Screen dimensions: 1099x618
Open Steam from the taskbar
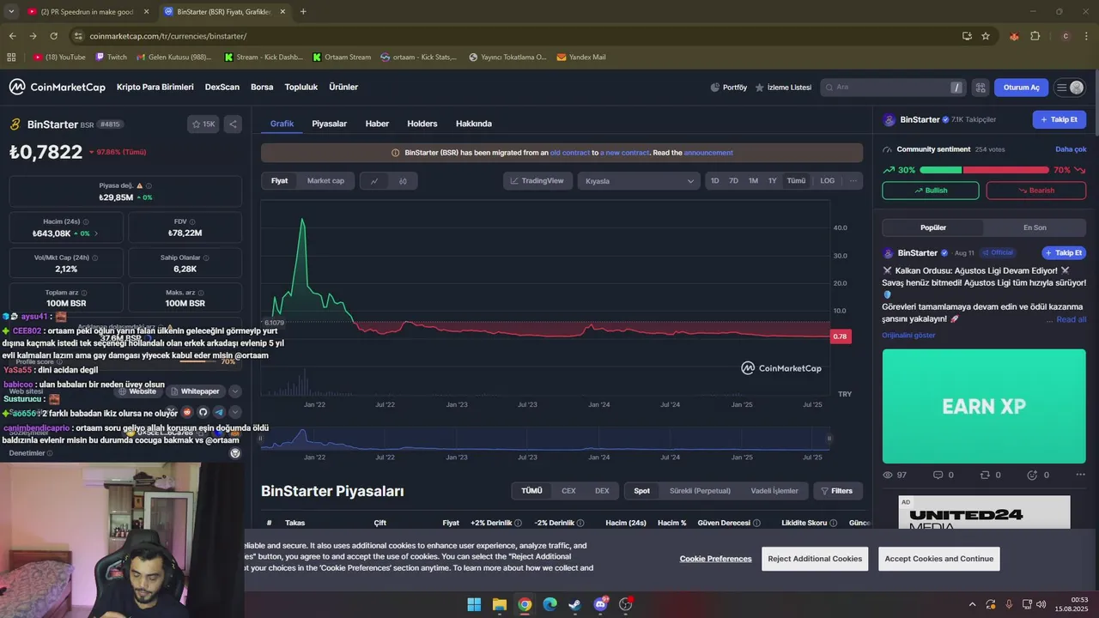coord(574,604)
